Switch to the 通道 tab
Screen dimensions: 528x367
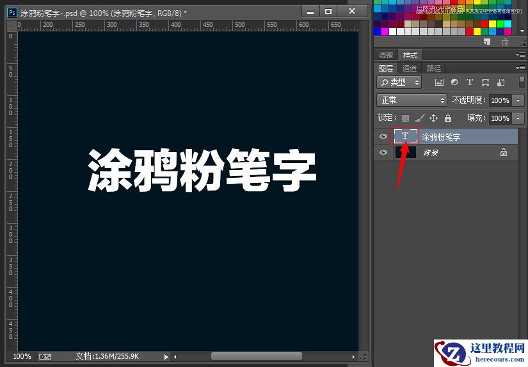point(410,68)
